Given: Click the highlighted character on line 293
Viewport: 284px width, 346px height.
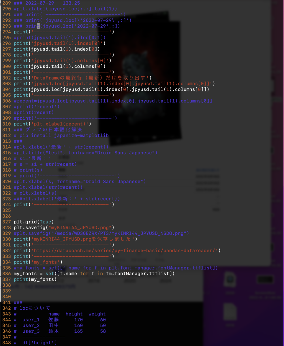Looking at the screenshot, I should click(x=38, y=26).
